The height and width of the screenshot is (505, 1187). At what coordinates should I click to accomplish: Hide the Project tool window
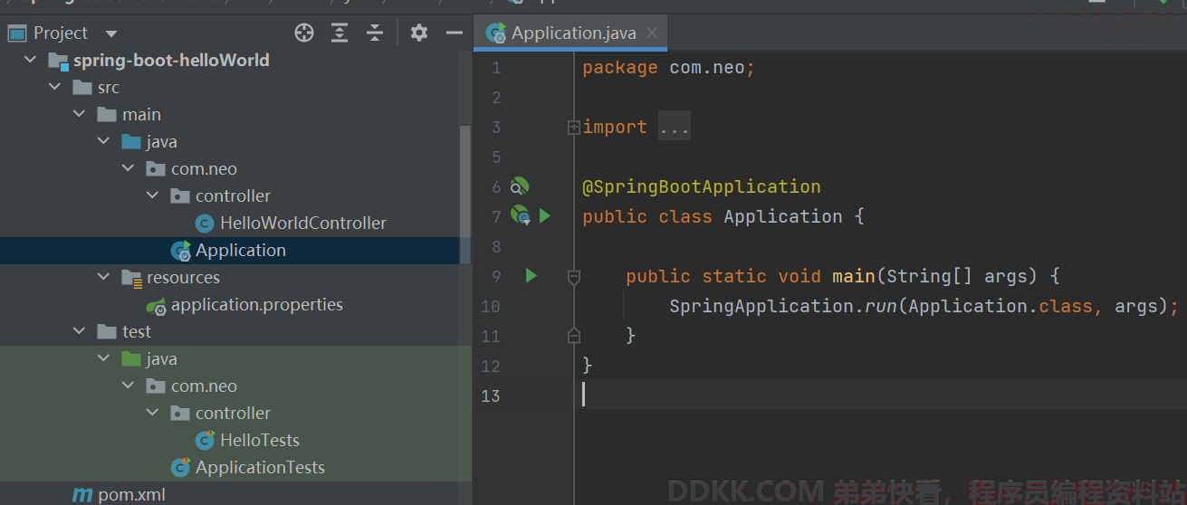click(455, 33)
